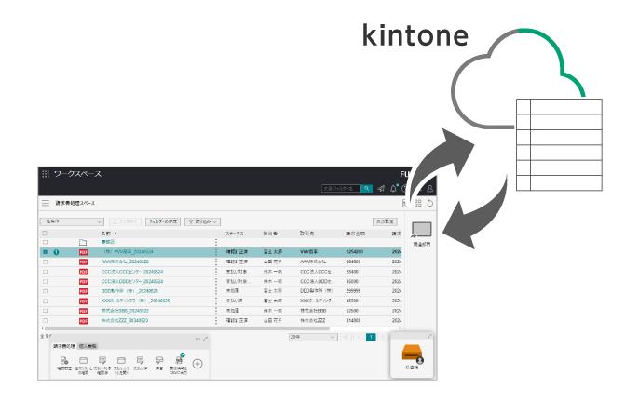Click the refresh icon
Viewport: 639px width, 401px height.
click(x=430, y=203)
